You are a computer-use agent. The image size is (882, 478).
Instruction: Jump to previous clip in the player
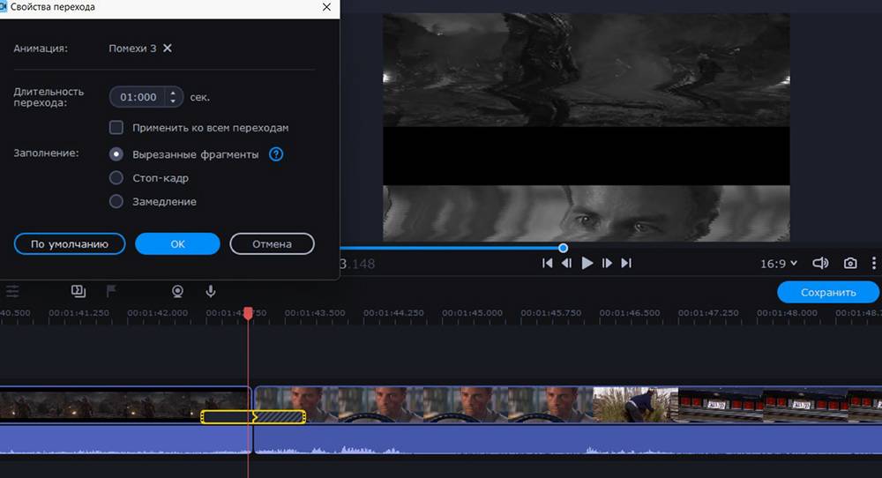547,263
